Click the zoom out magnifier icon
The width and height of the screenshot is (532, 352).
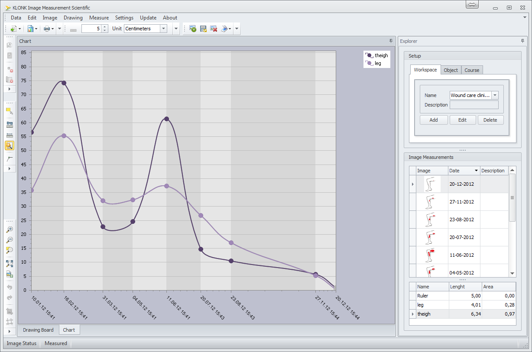click(10, 240)
